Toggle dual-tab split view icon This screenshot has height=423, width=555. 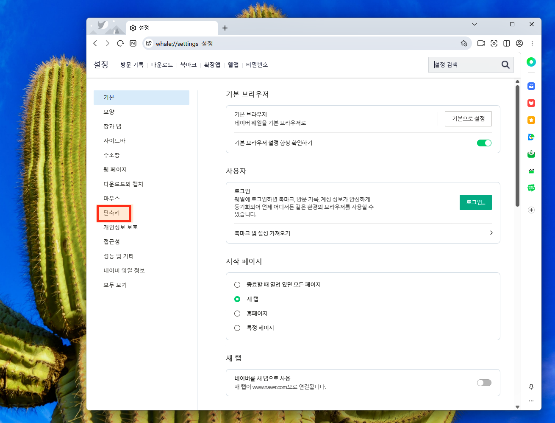point(507,43)
